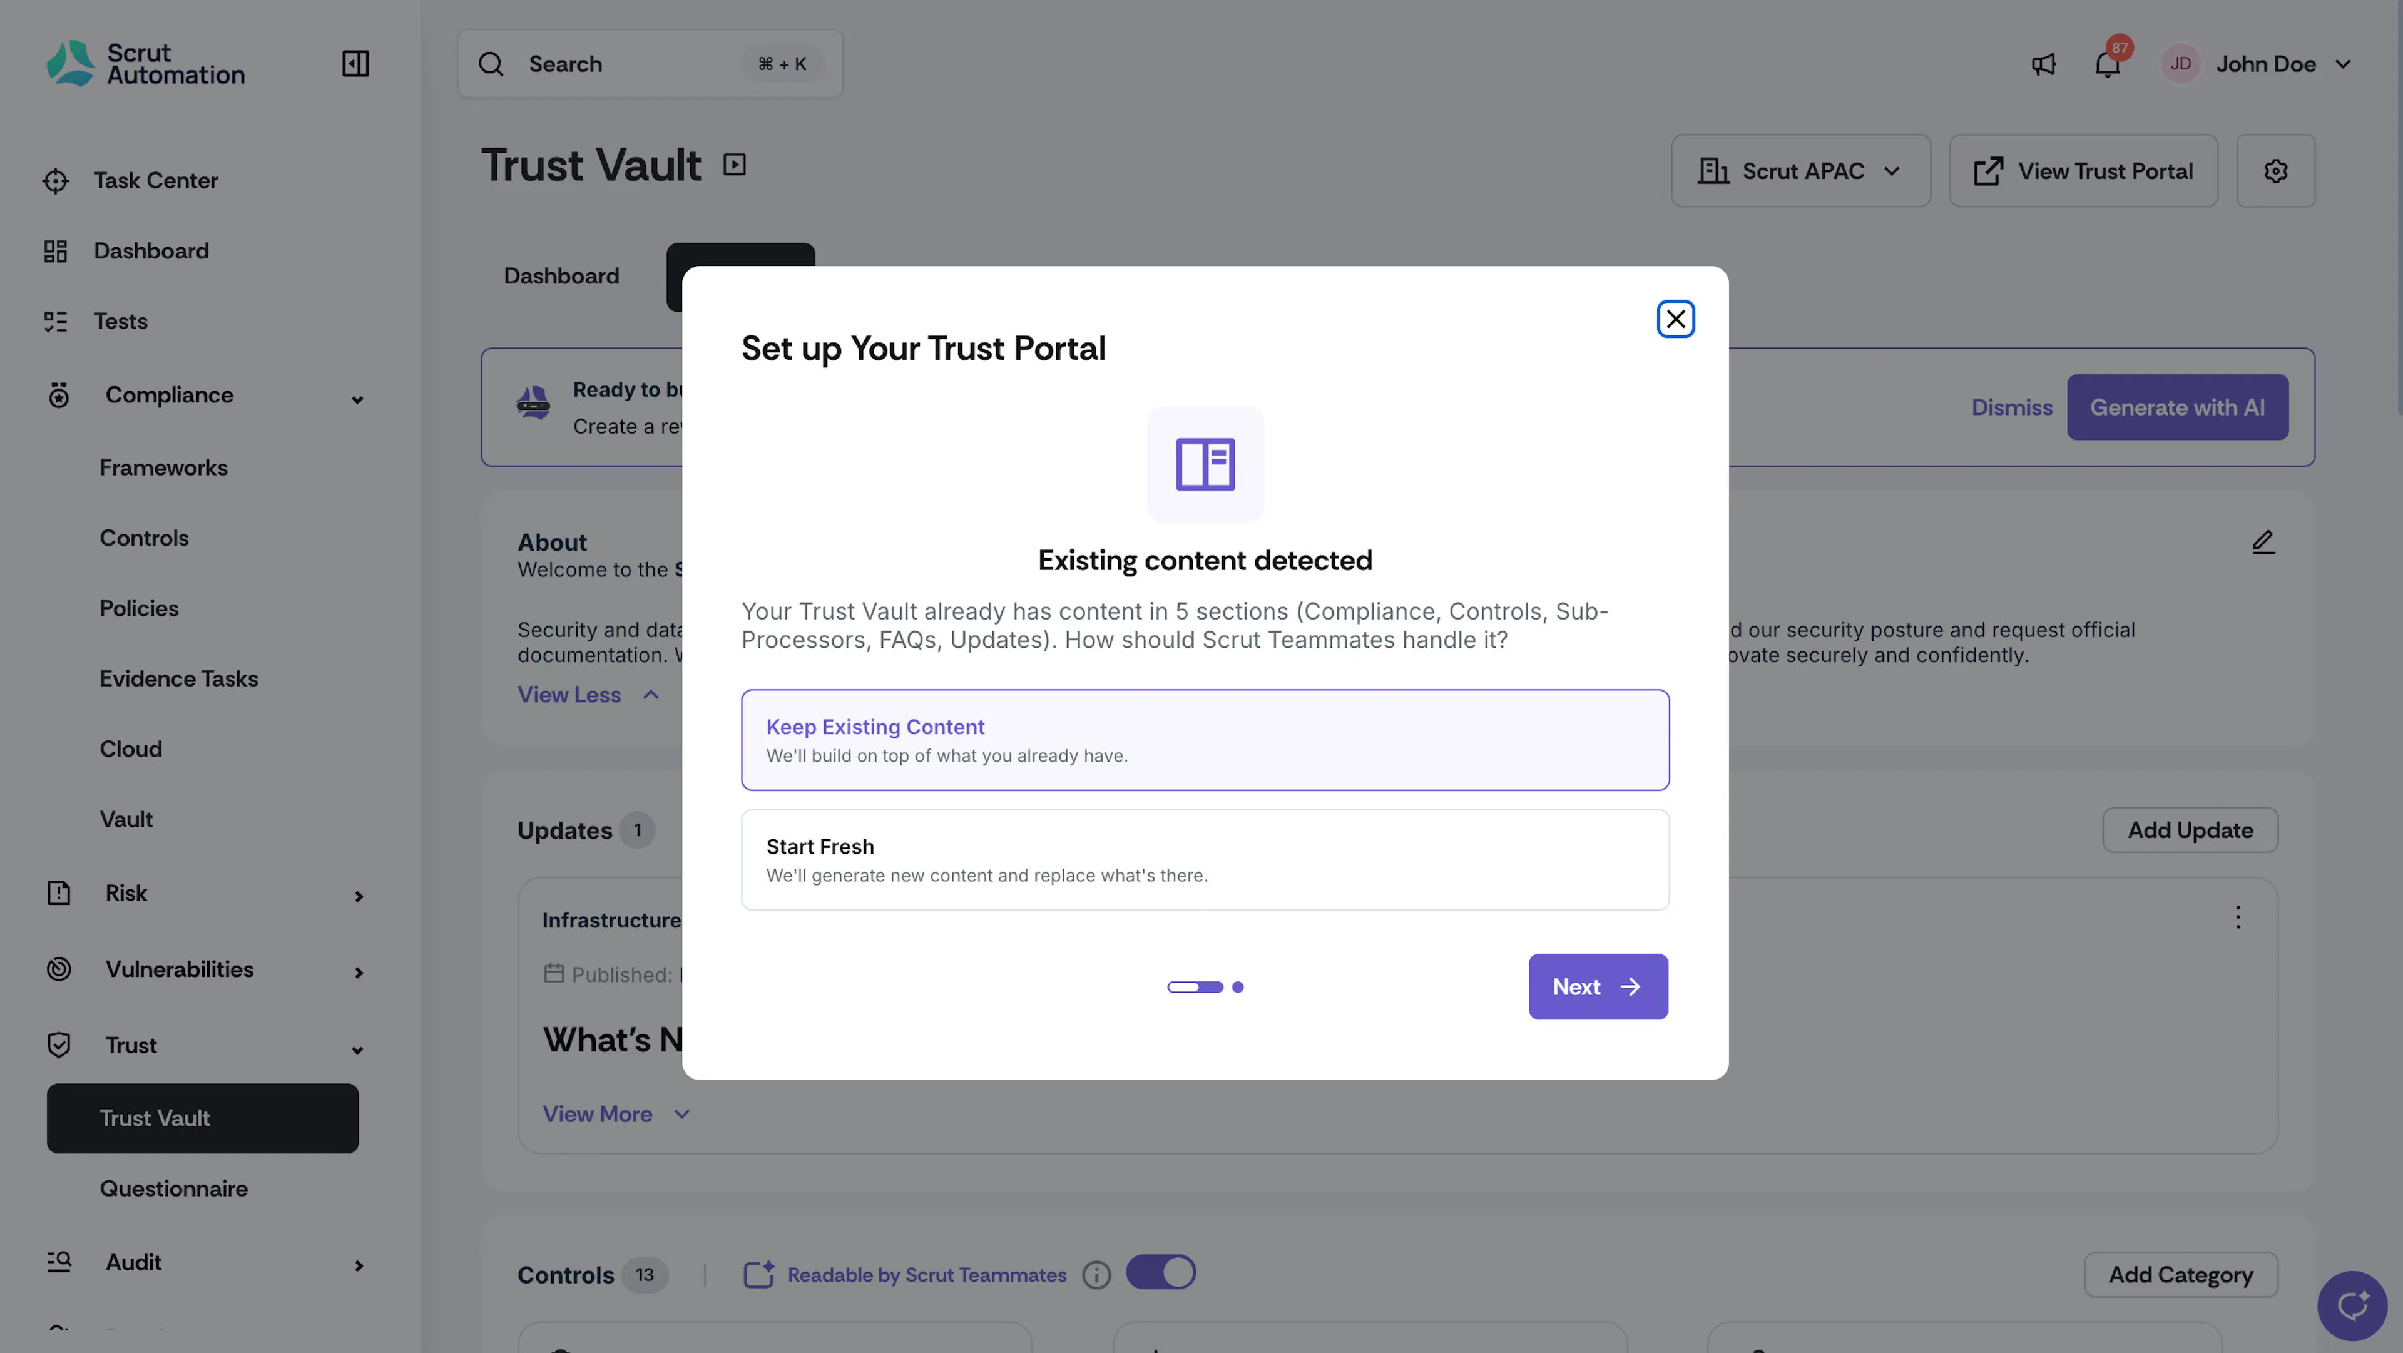The width and height of the screenshot is (2403, 1353).
Task: Click the second step indicator dot
Action: click(1238, 988)
